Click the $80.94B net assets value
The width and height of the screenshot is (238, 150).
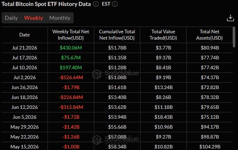click(x=210, y=48)
